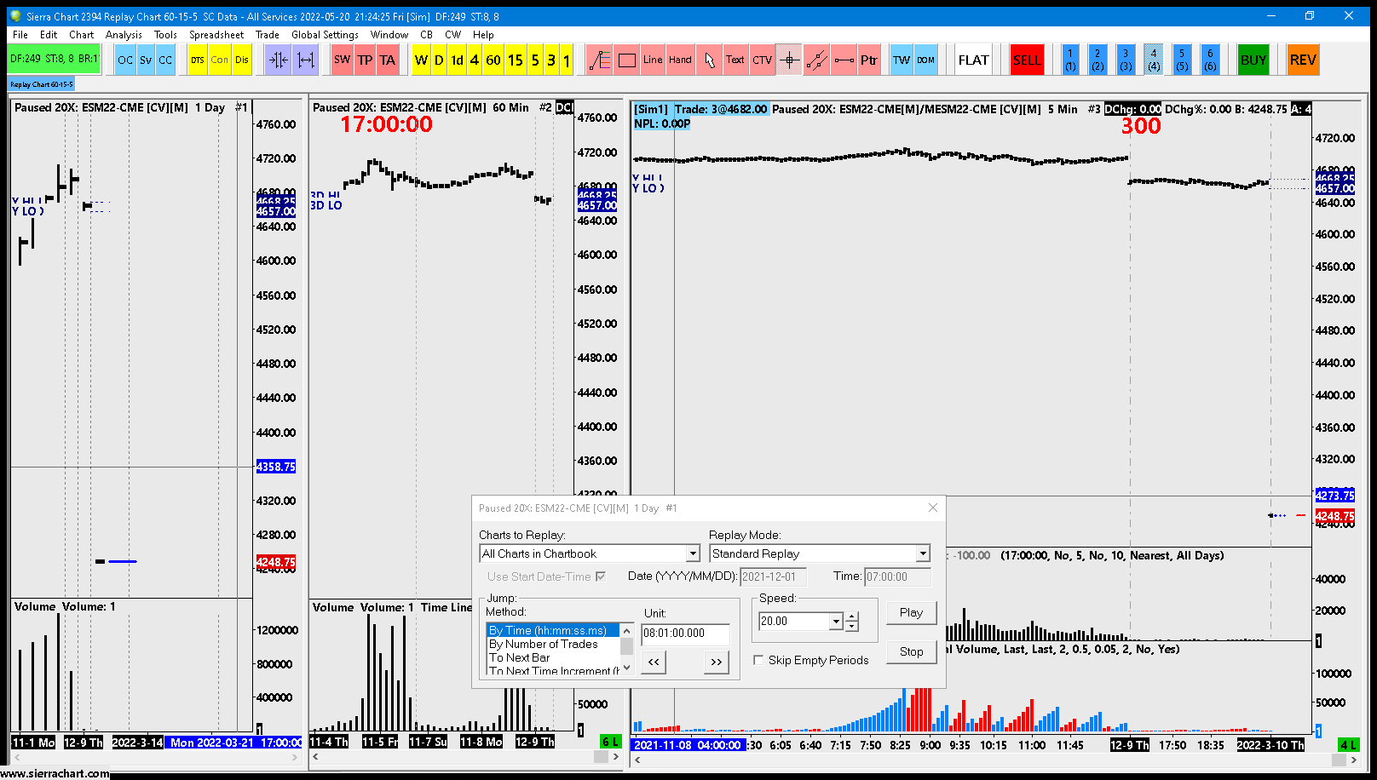Open the Charts to Replay dropdown
Image resolution: width=1377 pixels, height=780 pixels.
[x=693, y=553]
